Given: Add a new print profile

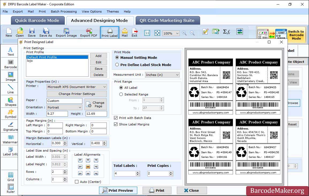Looking at the screenshot, I should pyautogui.click(x=98, y=56).
